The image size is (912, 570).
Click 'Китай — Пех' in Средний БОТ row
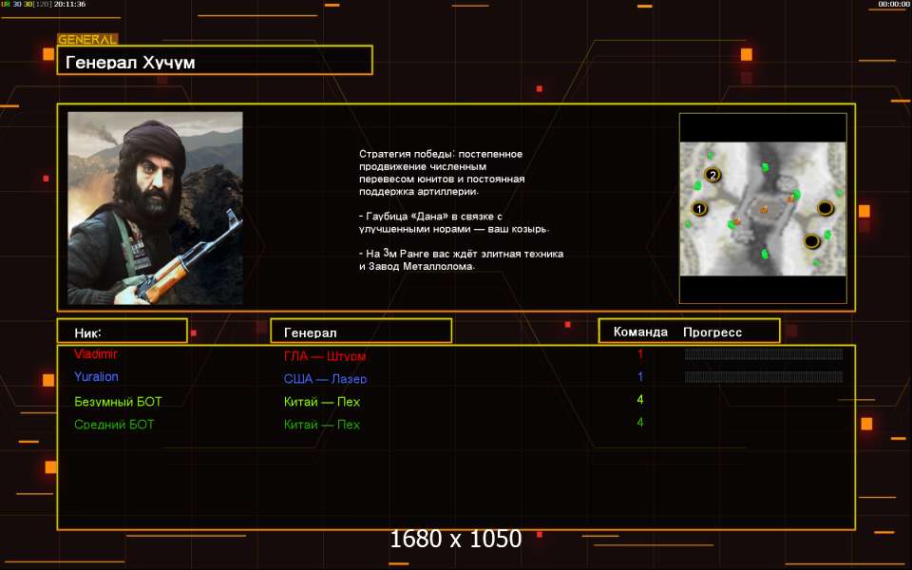tap(322, 425)
